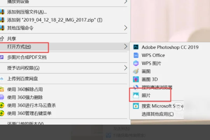Click the archive icon beside 添加到压缩文件(A)...
Viewport: 210px width, 140px height.
point(2,12)
